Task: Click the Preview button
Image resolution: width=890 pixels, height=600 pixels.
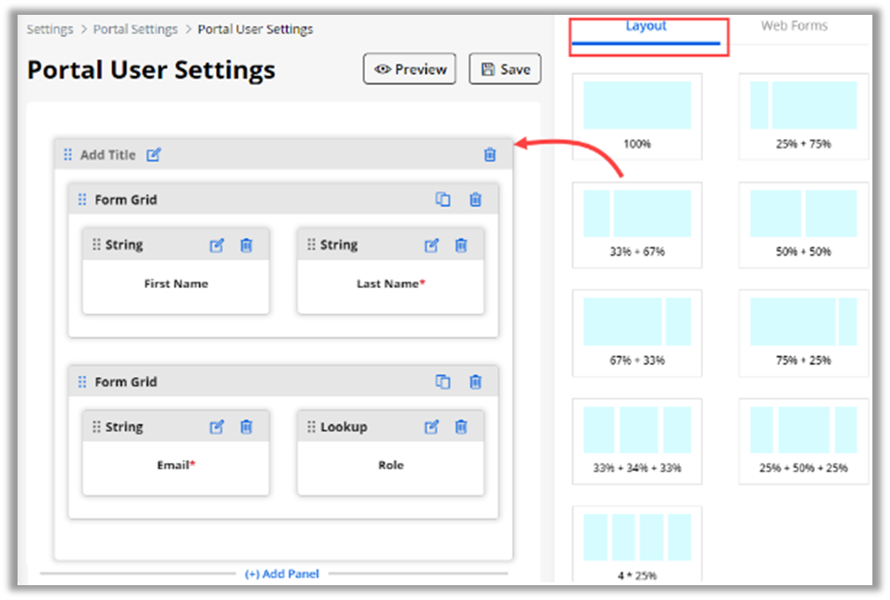Action: click(409, 69)
